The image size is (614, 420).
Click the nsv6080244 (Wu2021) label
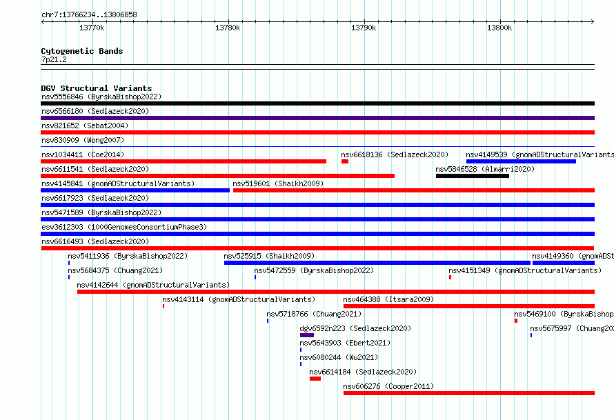click(339, 357)
